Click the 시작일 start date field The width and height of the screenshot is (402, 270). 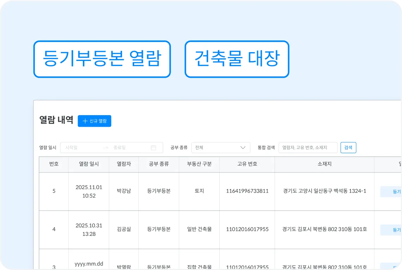coord(78,147)
